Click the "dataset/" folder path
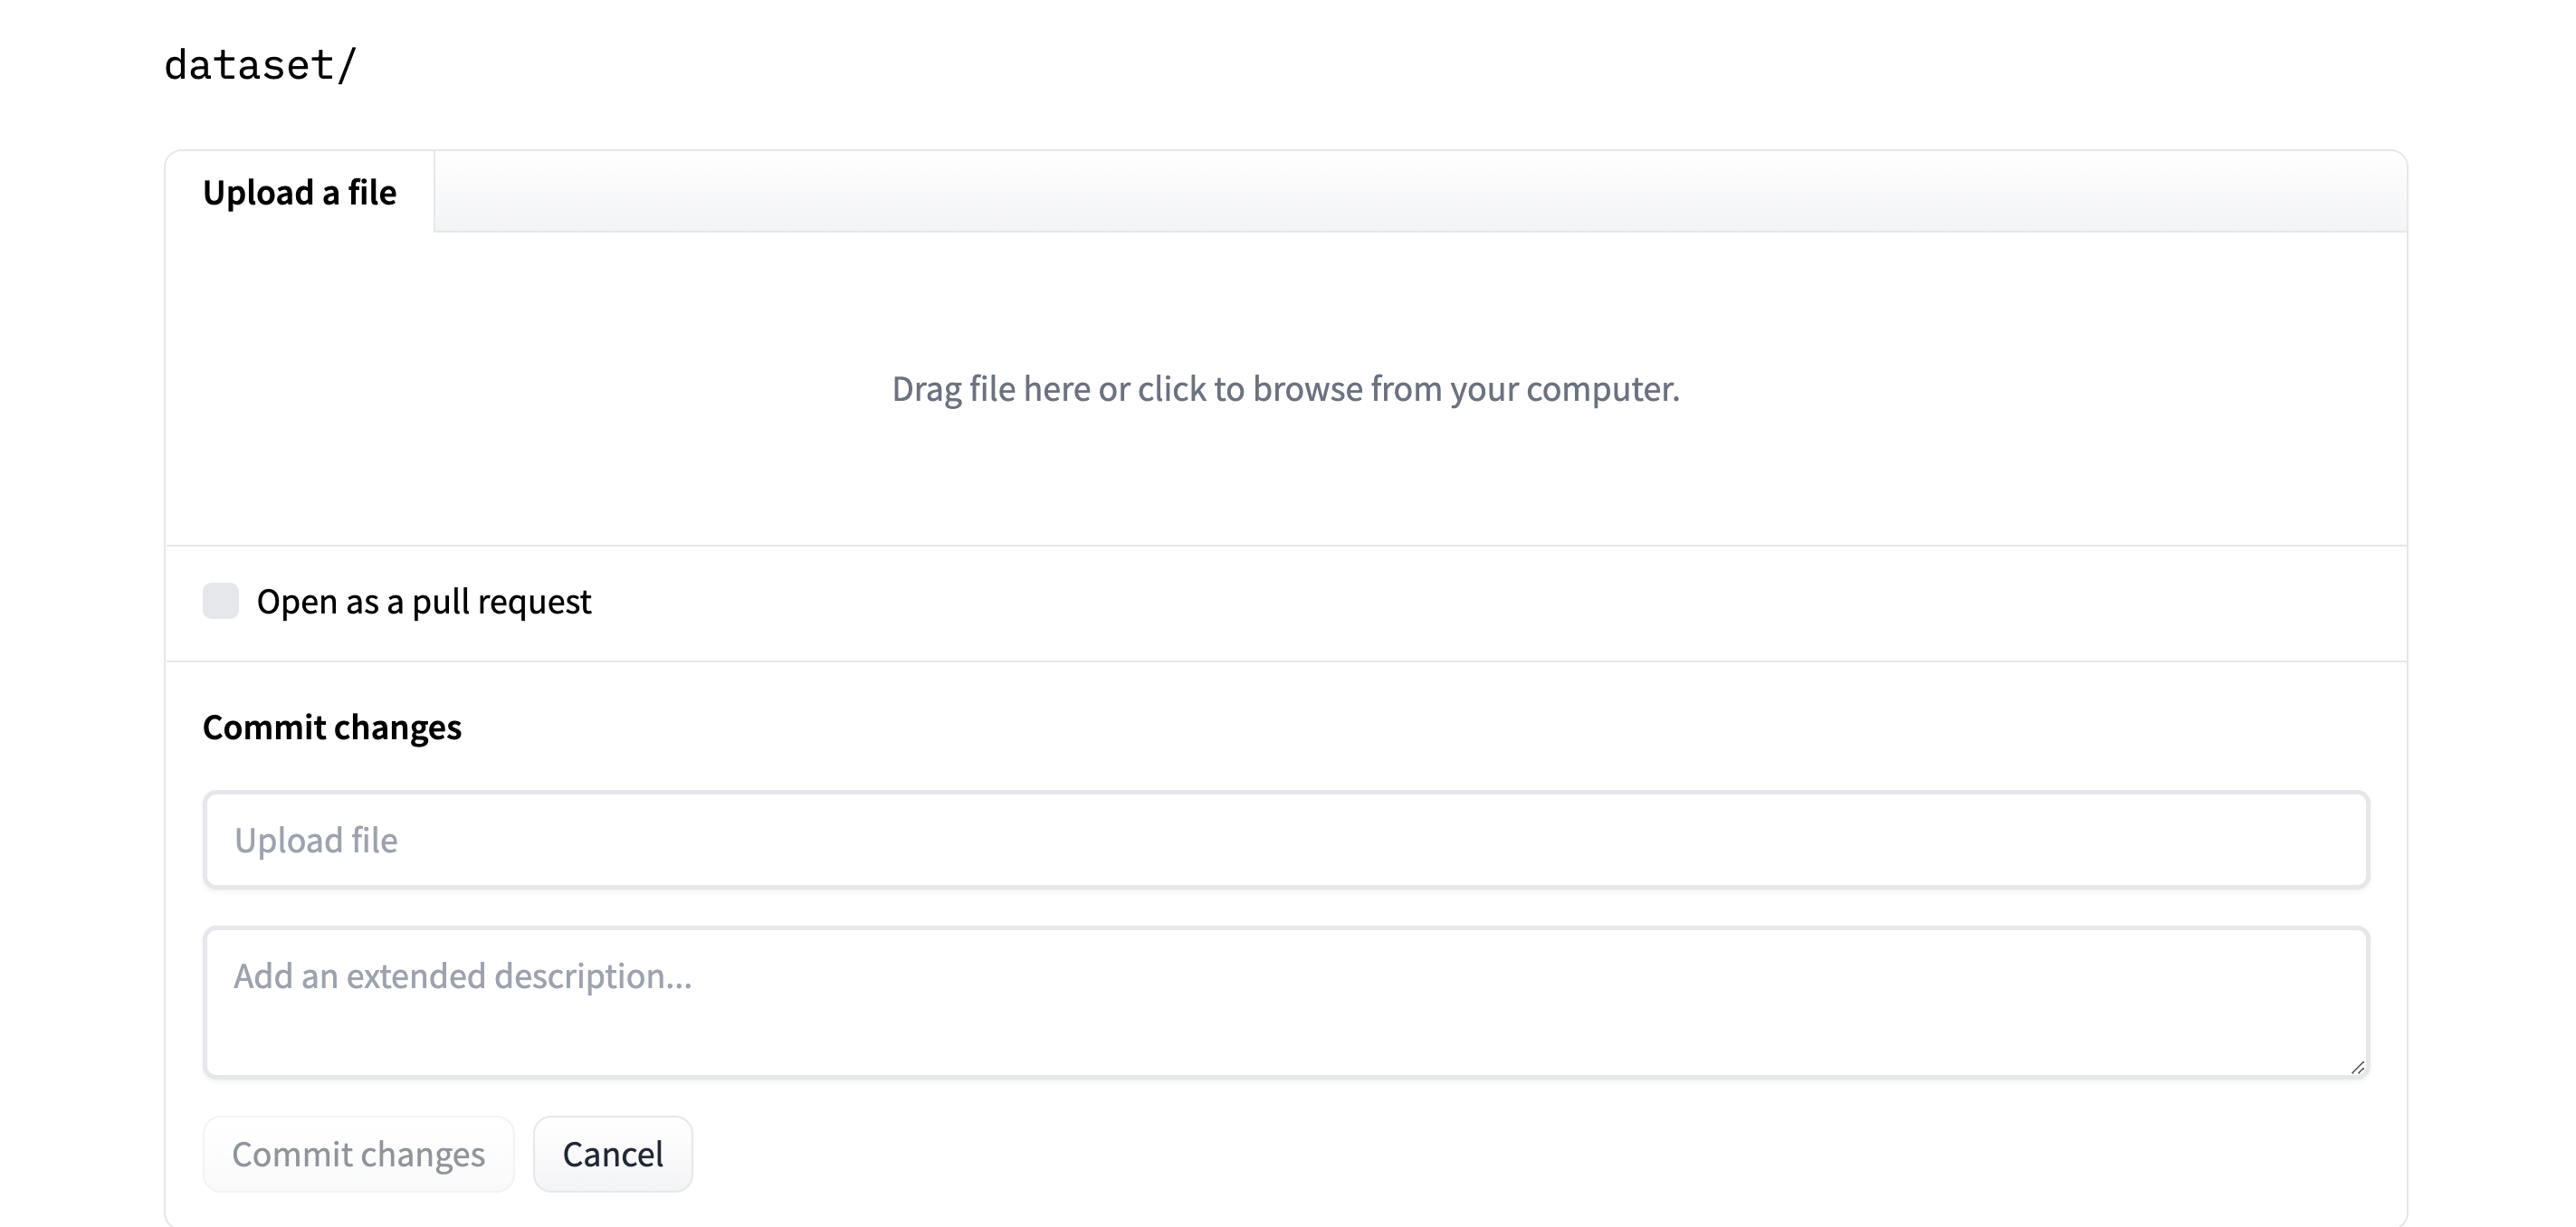2576x1227 pixels. tap(260, 66)
